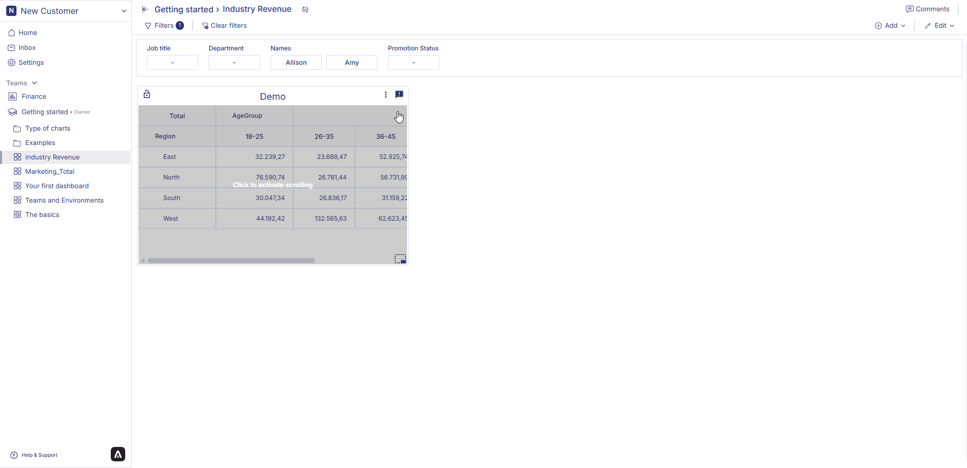967x468 pixels.
Task: Click the logo icon at sidebar bottom
Action: click(118, 454)
